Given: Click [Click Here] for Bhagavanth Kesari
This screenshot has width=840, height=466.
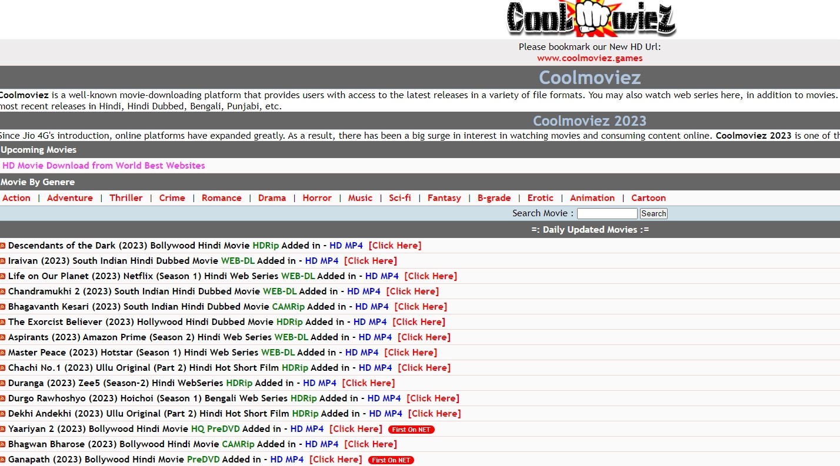Looking at the screenshot, I should (421, 307).
